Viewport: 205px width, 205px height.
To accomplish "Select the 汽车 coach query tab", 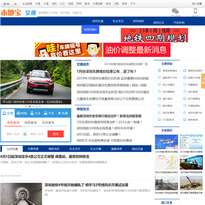I will click(x=49, y=113).
